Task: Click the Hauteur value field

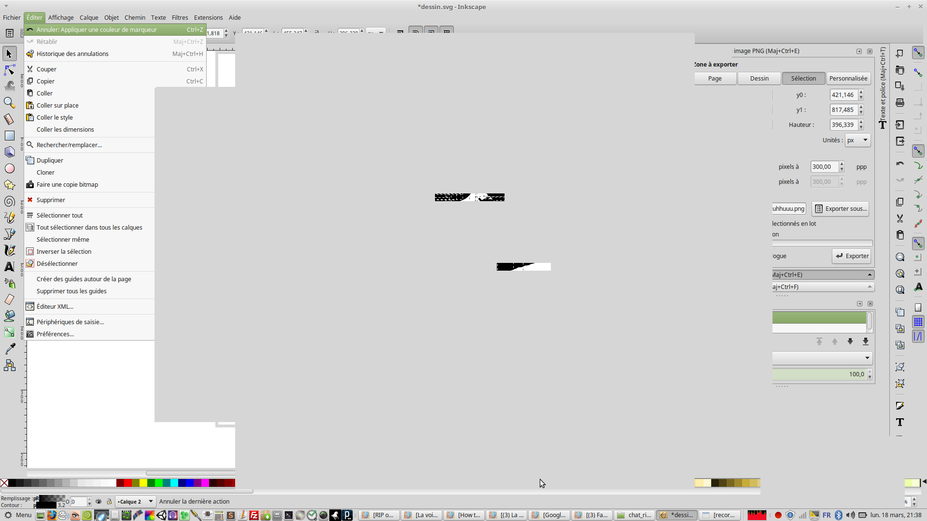Action: tap(843, 125)
